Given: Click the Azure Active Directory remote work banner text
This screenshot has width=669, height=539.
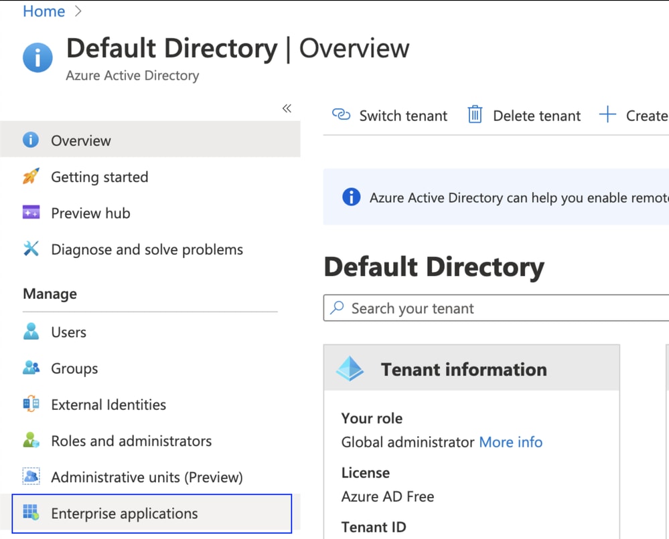Looking at the screenshot, I should point(519,198).
